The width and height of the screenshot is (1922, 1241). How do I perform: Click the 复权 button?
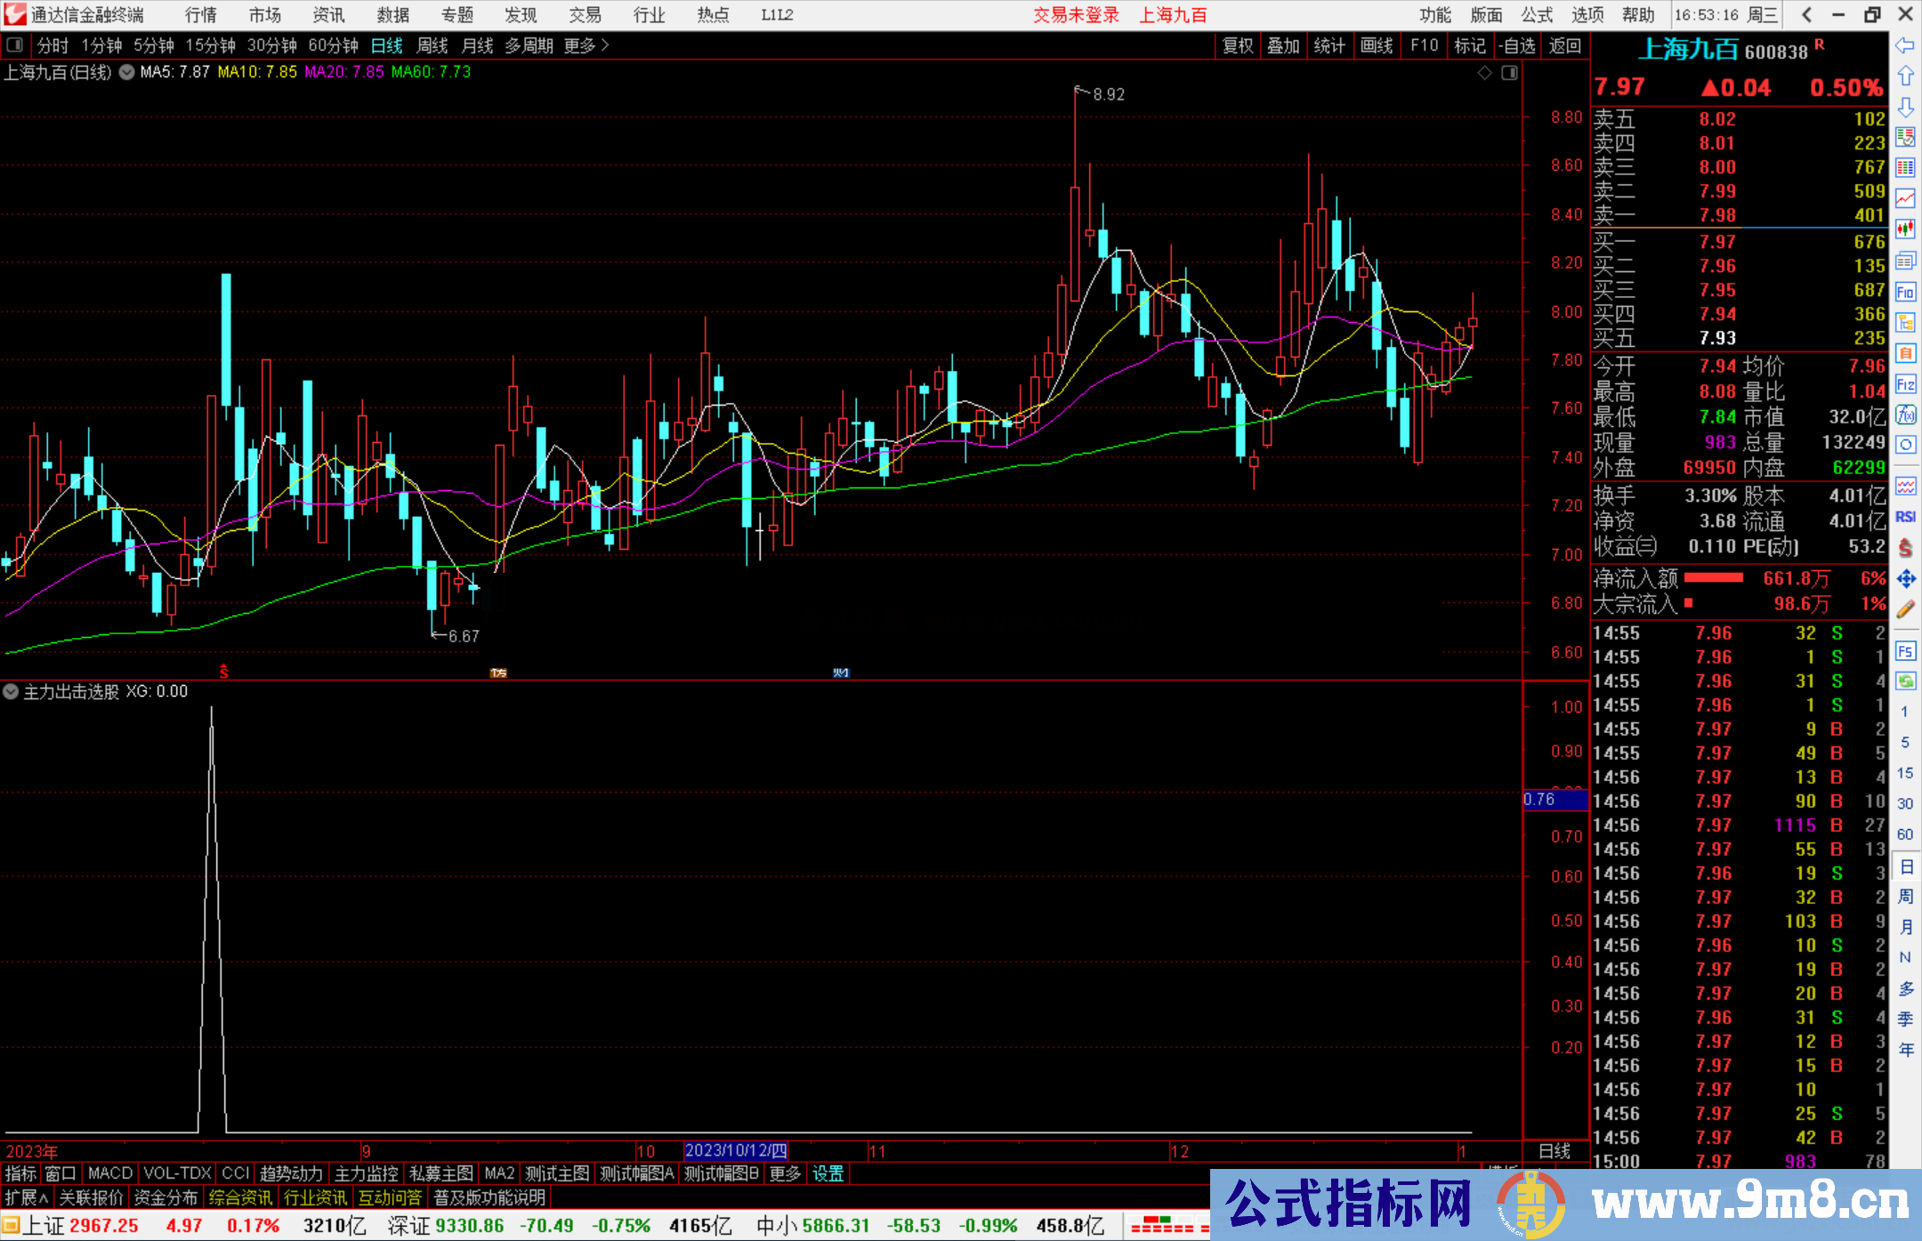pos(1237,45)
